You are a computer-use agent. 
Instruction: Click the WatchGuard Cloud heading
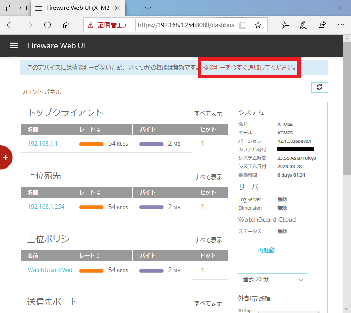(x=267, y=219)
